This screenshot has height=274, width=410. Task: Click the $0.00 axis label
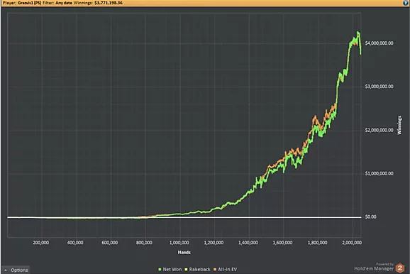tap(370, 217)
